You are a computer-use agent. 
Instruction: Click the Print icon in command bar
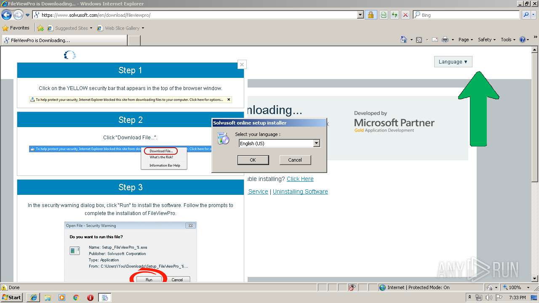click(445, 40)
